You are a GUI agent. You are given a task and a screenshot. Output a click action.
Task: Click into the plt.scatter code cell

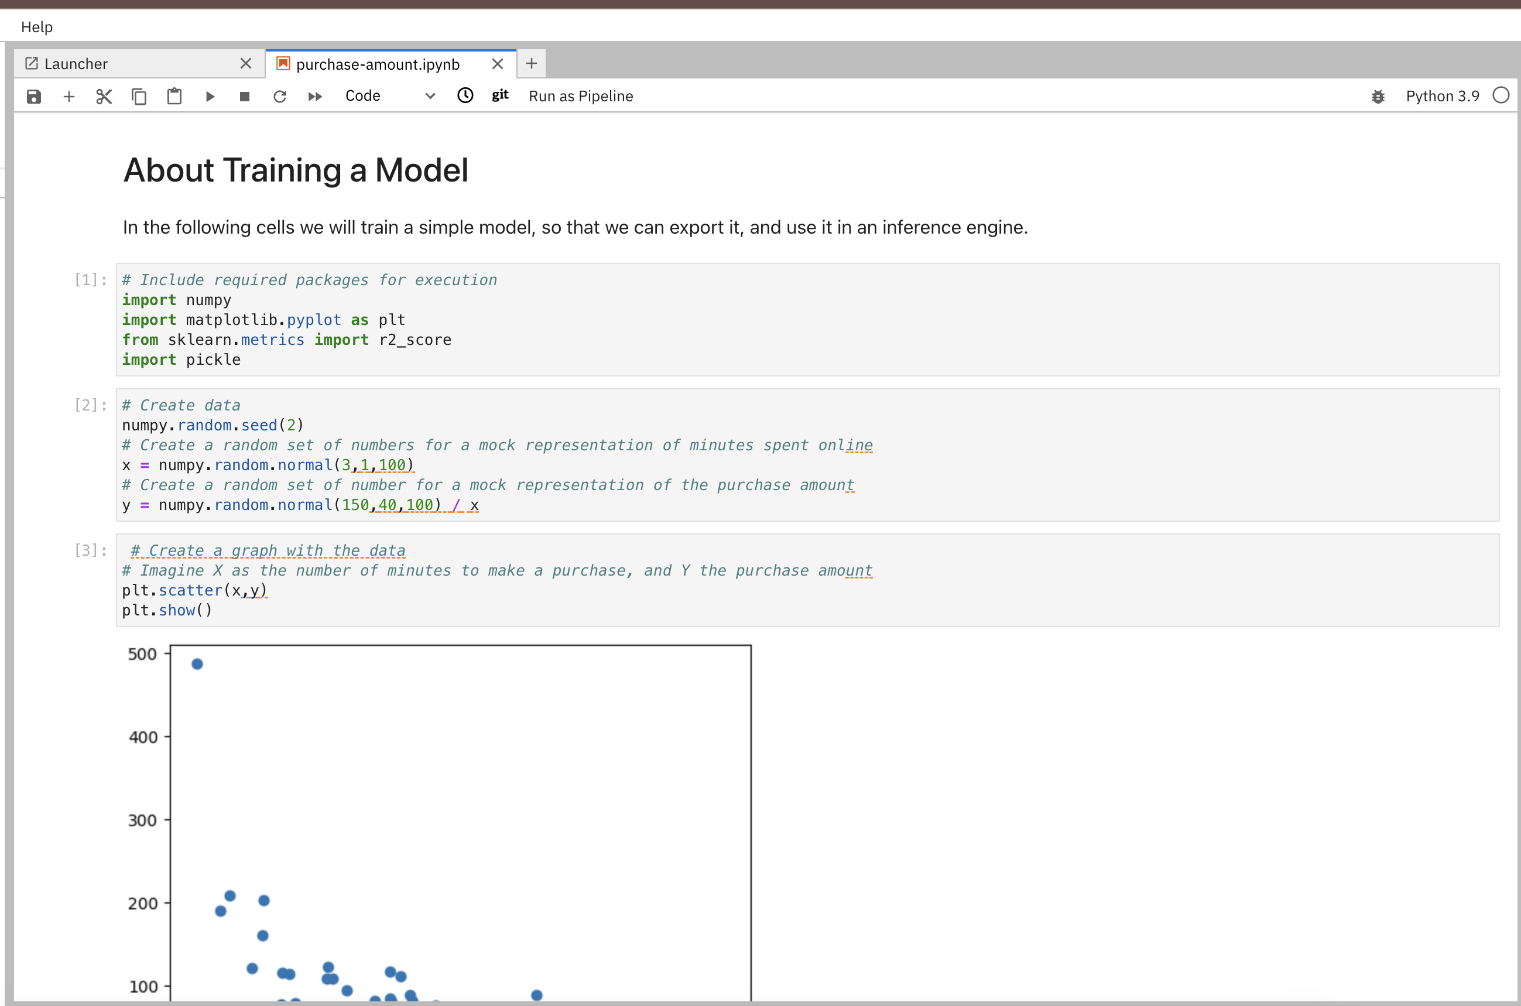point(807,580)
